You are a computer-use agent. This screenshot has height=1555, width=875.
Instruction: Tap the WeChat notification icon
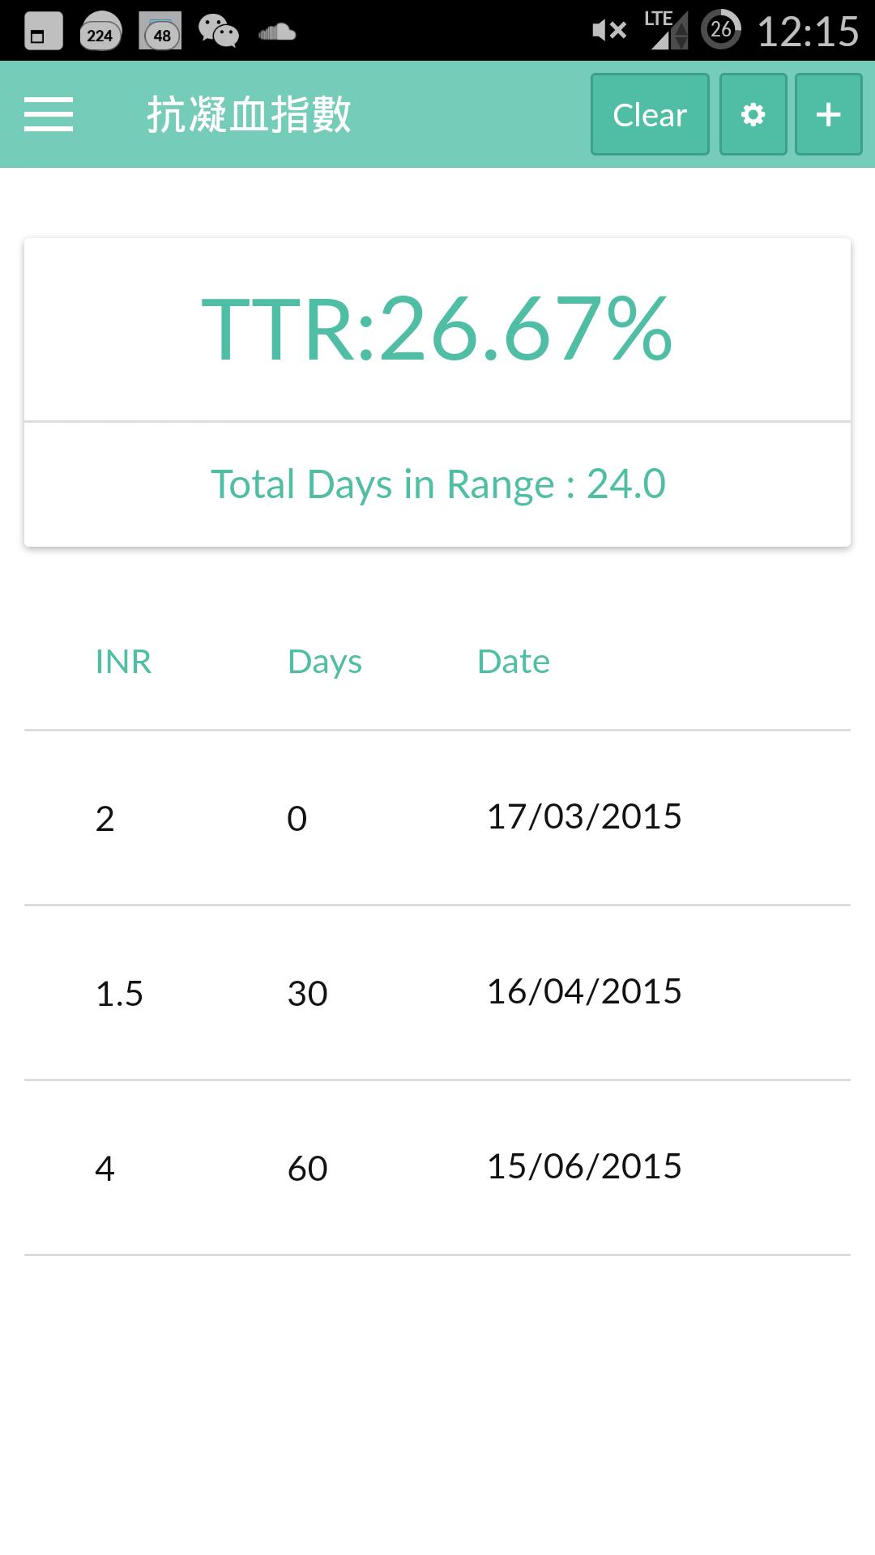click(x=218, y=32)
